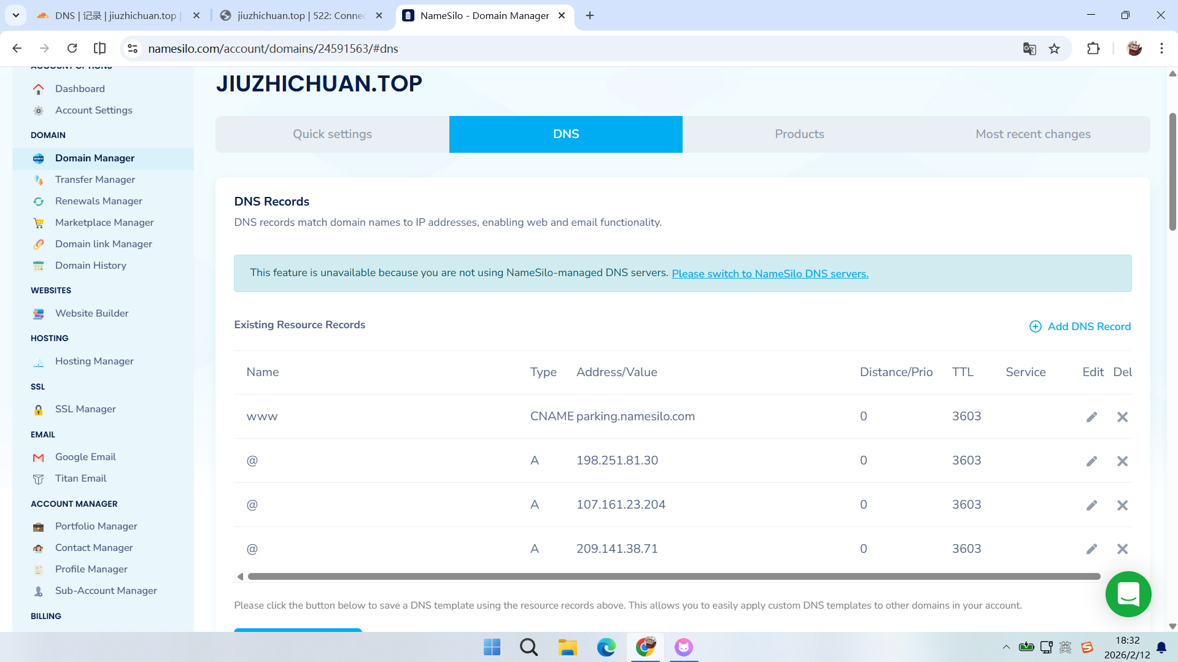Screen dimensions: 1178x662
Task: Click the translate page icon in address bar
Action: 1029,48
